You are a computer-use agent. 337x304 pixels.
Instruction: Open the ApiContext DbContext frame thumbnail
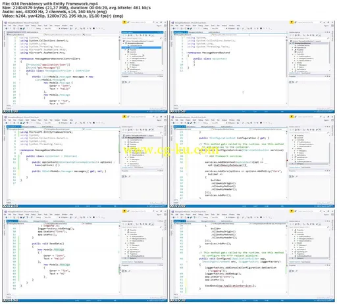click(x=85, y=162)
